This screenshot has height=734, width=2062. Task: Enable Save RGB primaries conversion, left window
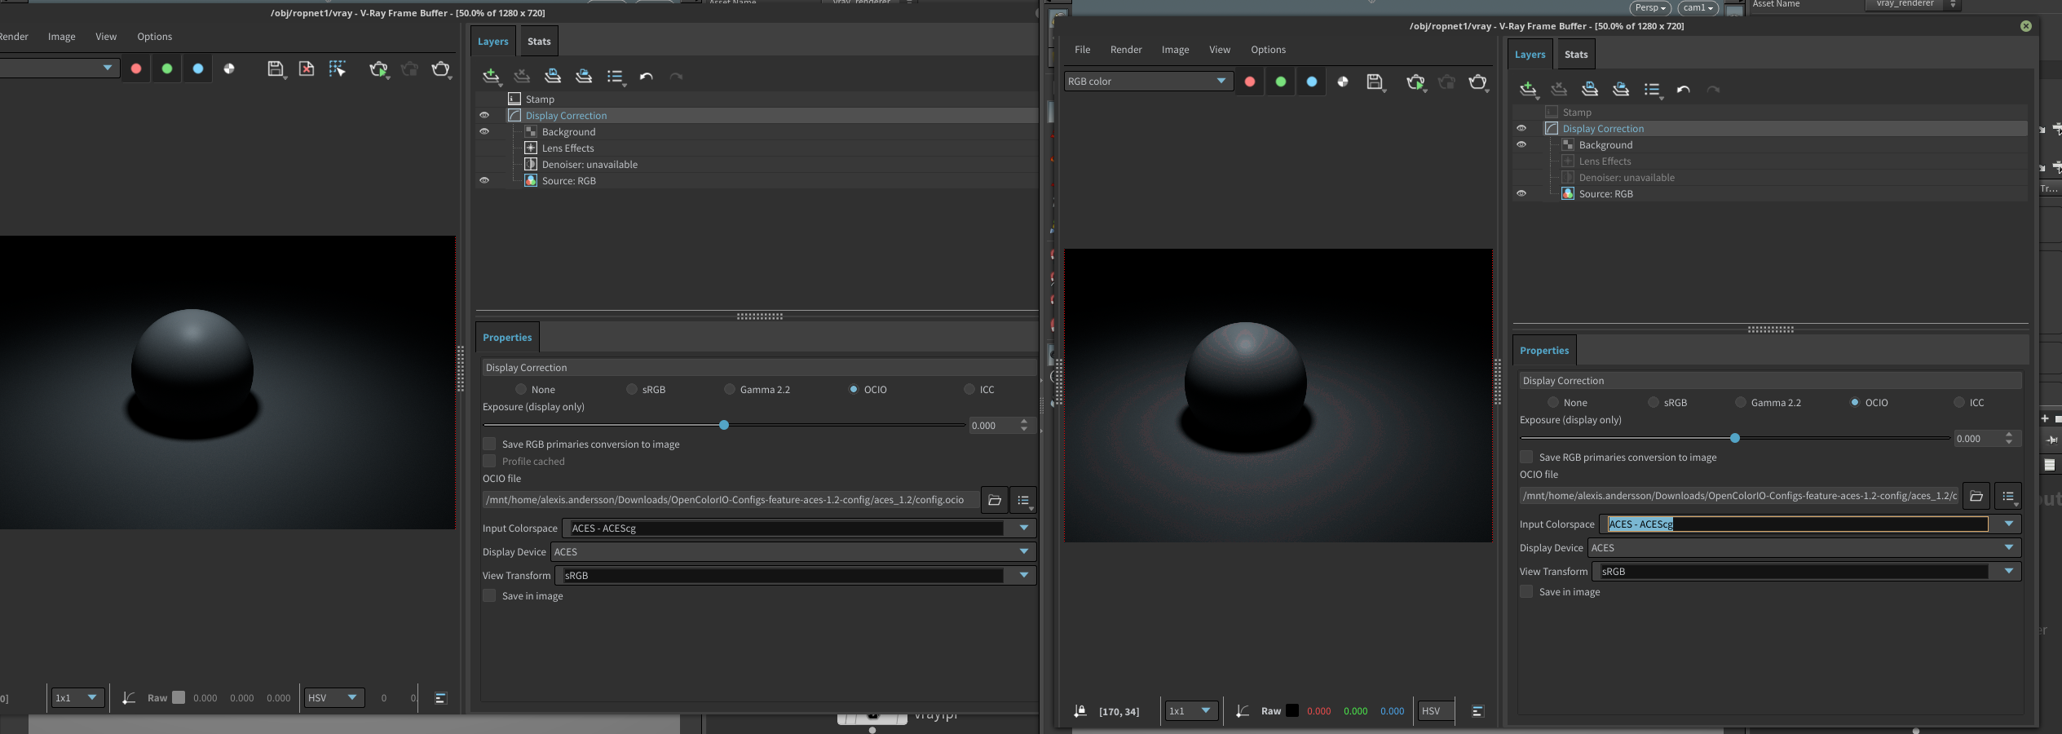(x=489, y=444)
